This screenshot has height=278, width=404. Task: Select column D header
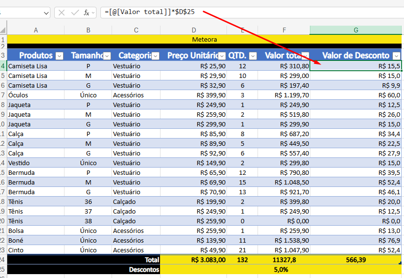pos(194,30)
